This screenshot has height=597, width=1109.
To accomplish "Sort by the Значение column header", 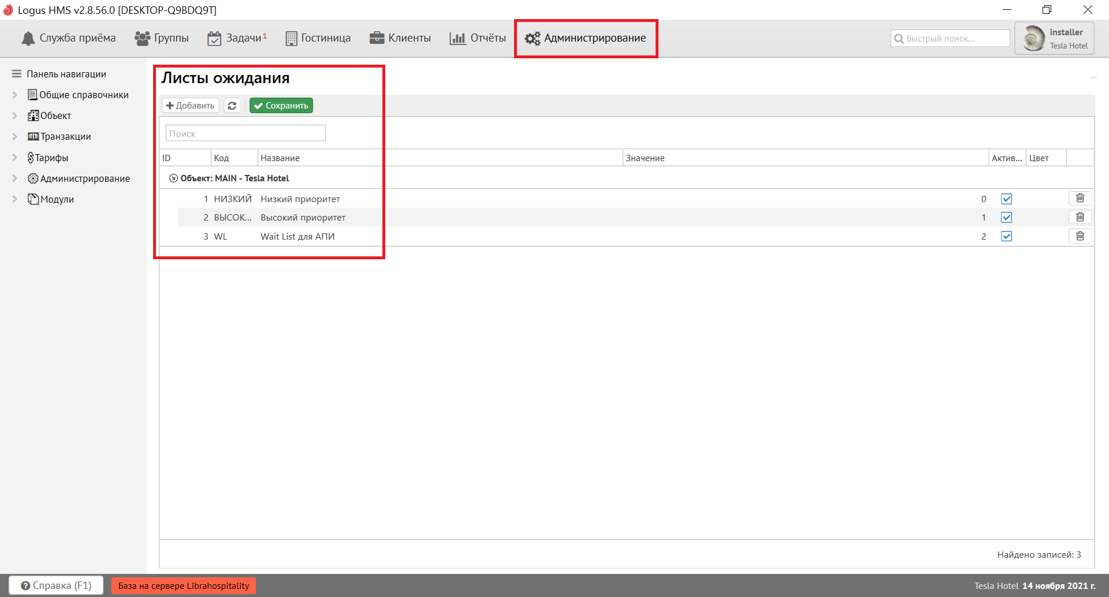I will (806, 158).
